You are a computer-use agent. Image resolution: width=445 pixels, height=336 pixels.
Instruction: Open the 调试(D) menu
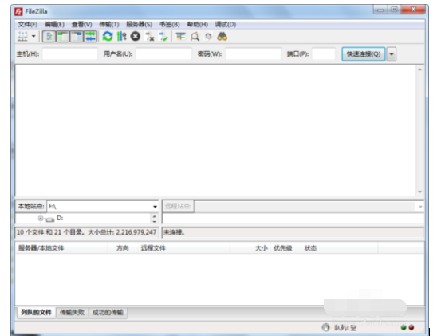pos(226,25)
